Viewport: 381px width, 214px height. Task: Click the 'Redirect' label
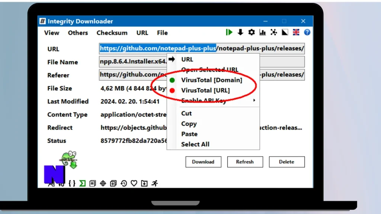(x=60, y=128)
